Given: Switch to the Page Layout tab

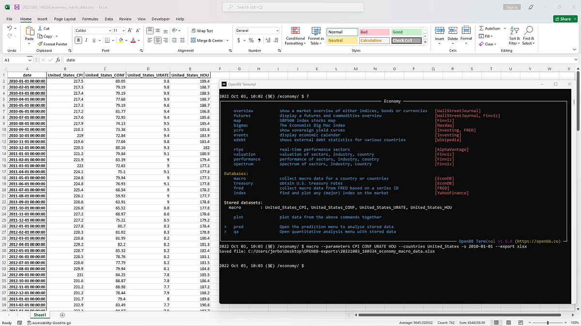Looking at the screenshot, I should [x=65, y=19].
